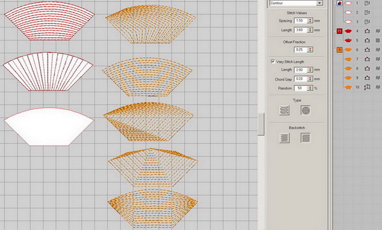382x230 pixels.
Task: Choose the second Backstitch style icon
Action: coord(306,138)
